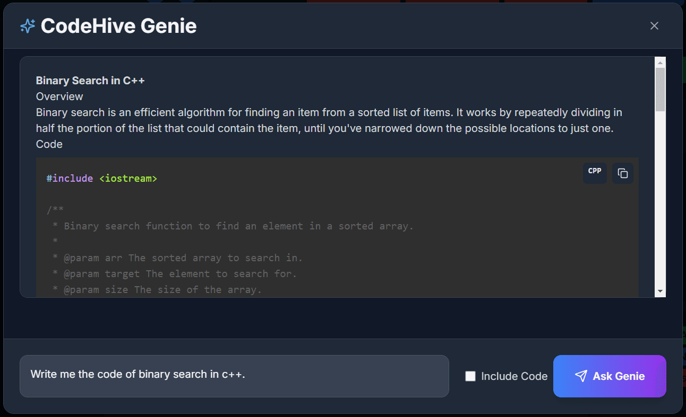Click the @param arr comment line
686x417 pixels.
click(177, 258)
